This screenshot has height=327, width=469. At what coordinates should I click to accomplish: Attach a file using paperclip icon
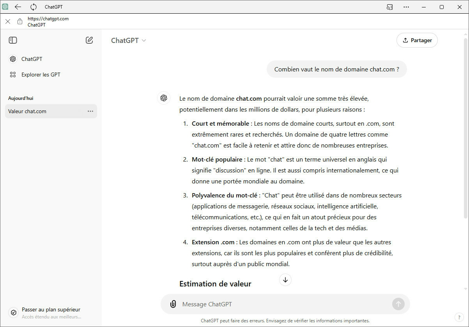pos(173,304)
